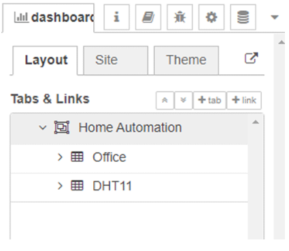The height and width of the screenshot is (251, 289).
Task: Click the DHT11 group grid icon
Action: (77, 186)
